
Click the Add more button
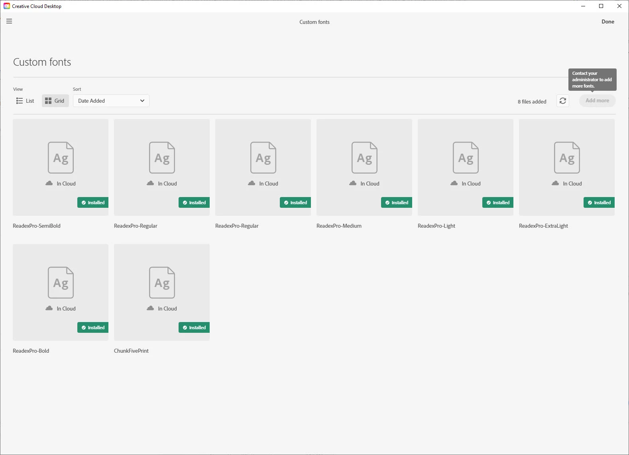(597, 101)
